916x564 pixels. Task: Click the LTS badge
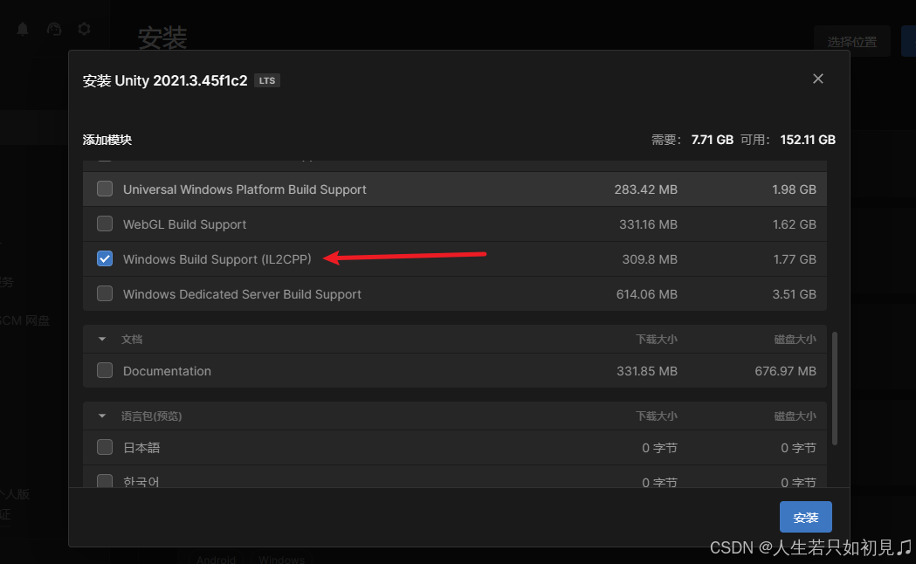pos(267,80)
